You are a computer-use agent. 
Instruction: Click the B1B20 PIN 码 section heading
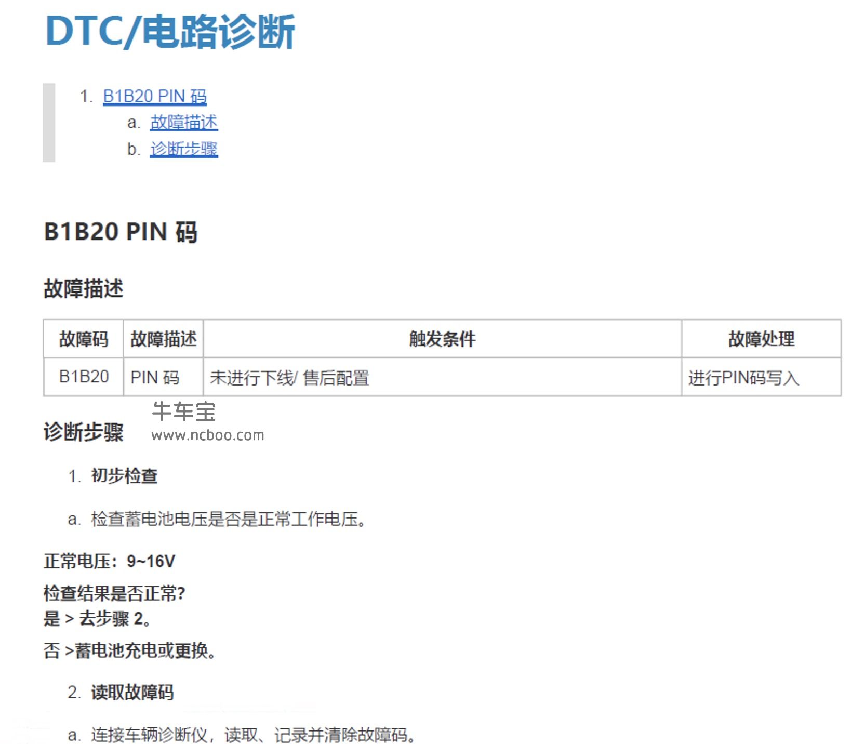coord(121,232)
